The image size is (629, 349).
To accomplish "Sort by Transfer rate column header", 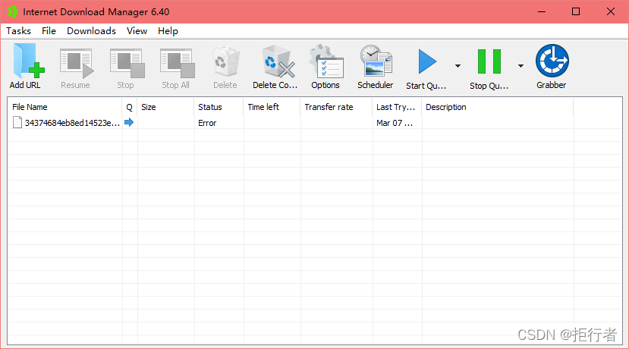I will [x=337, y=107].
